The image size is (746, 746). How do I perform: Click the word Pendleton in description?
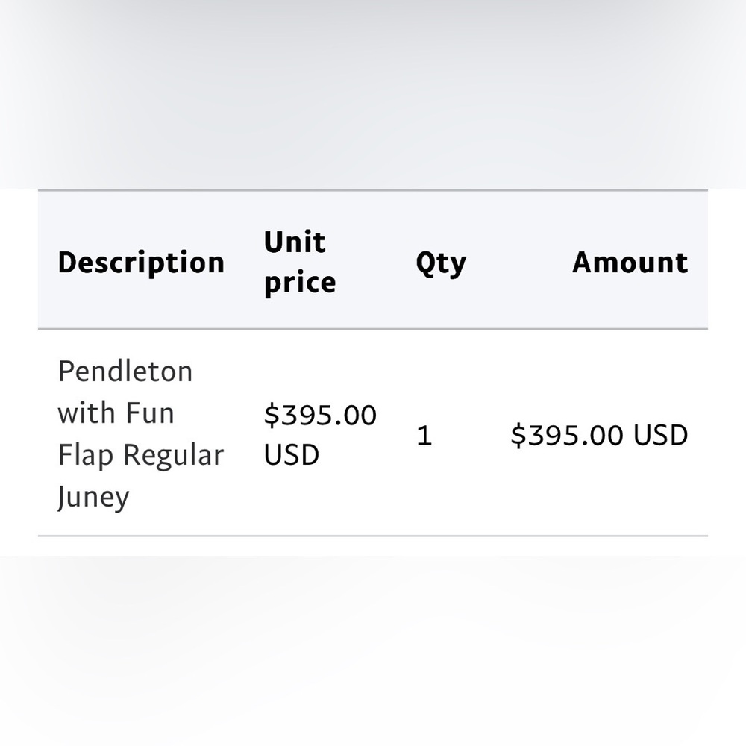125,371
